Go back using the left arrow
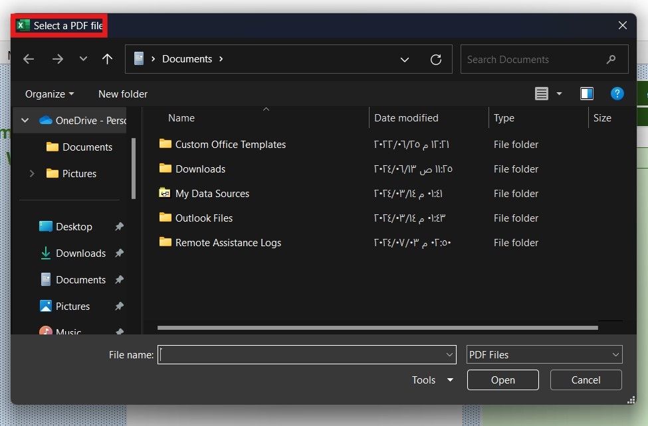Image resolution: width=648 pixels, height=426 pixels. (29, 59)
